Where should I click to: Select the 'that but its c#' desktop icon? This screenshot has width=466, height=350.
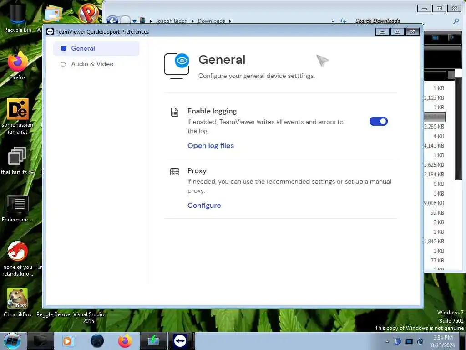[17, 161]
